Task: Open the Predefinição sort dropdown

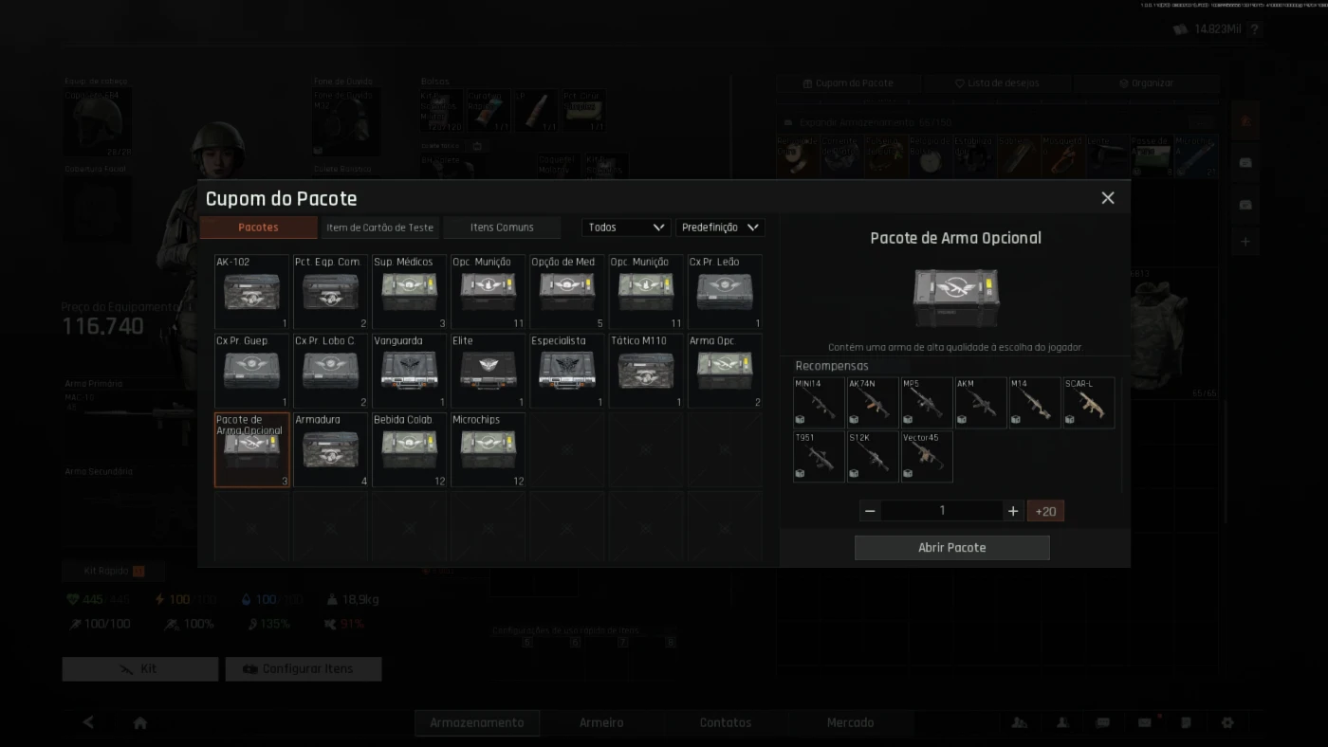Action: [x=720, y=228]
